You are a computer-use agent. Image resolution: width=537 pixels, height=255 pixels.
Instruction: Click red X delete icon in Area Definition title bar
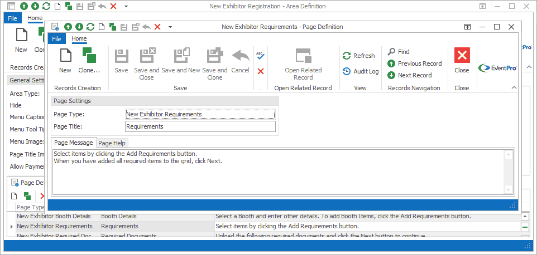[x=113, y=6]
